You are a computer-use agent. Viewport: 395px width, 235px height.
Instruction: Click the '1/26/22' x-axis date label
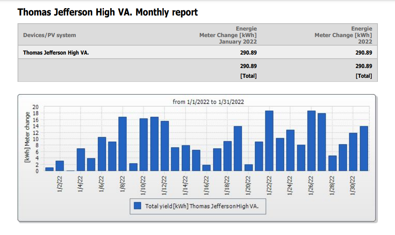point(311,185)
